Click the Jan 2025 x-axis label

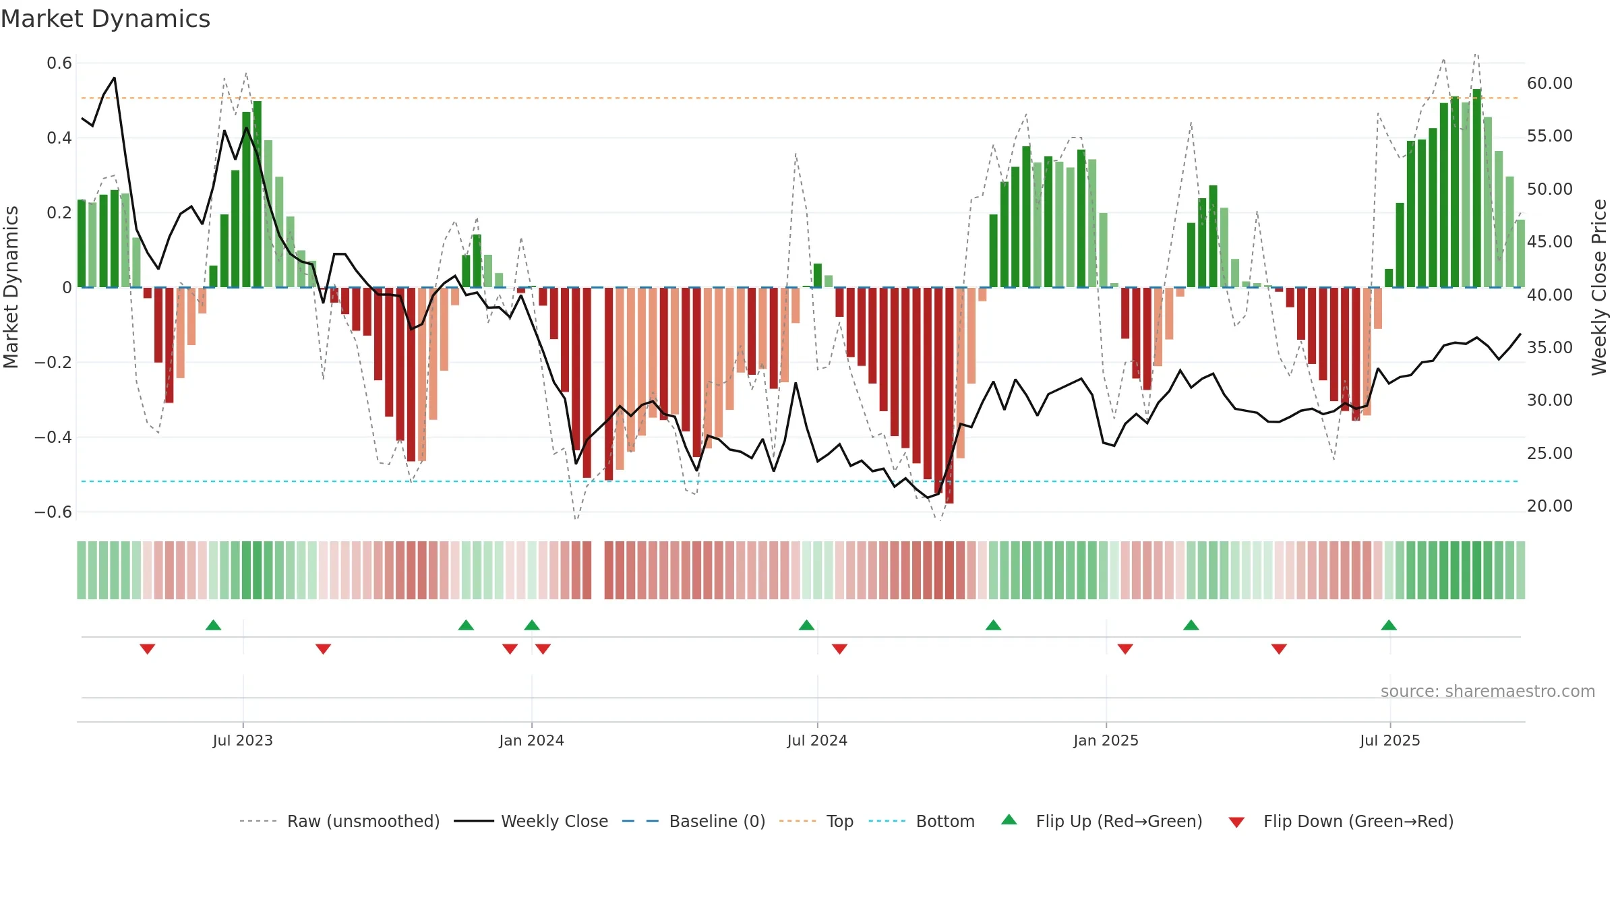coord(1106,740)
